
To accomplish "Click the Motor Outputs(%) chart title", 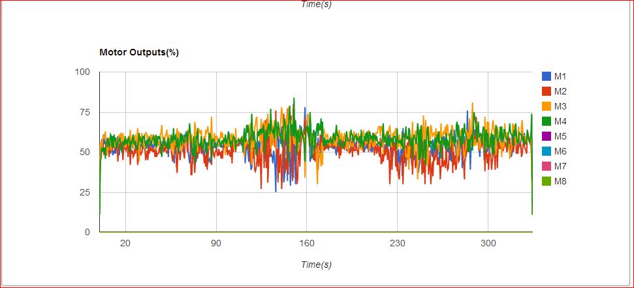I will tap(139, 53).
